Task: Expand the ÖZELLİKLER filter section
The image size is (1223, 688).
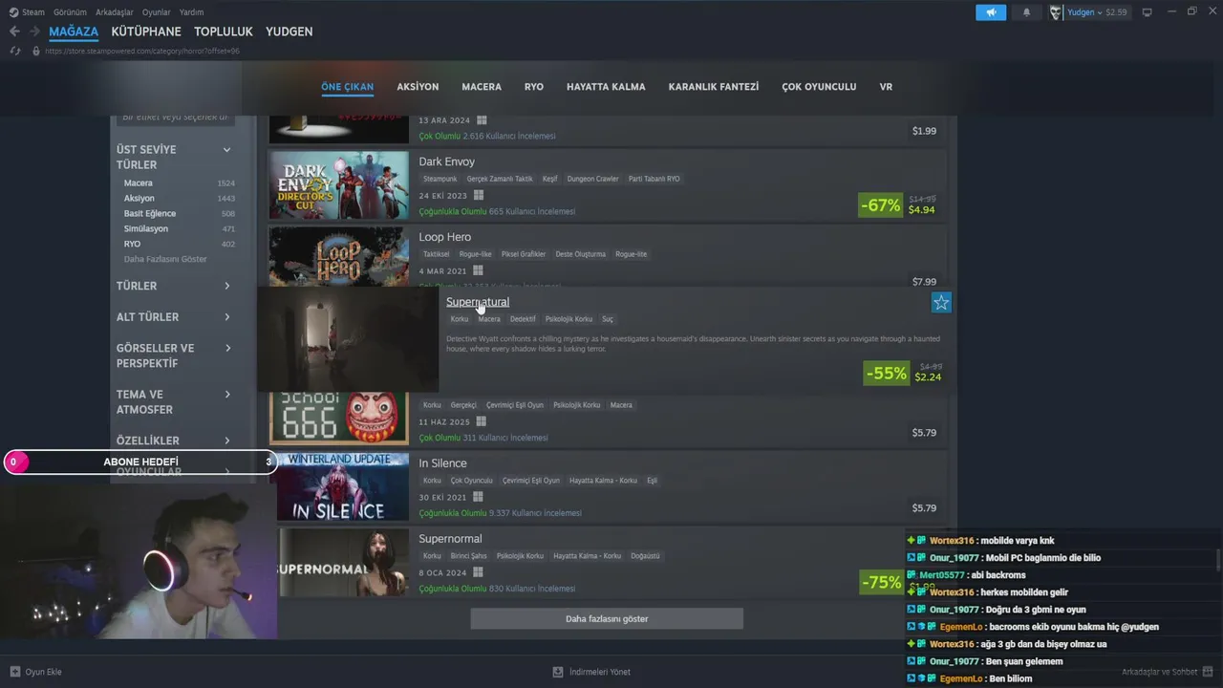Action: click(x=226, y=441)
